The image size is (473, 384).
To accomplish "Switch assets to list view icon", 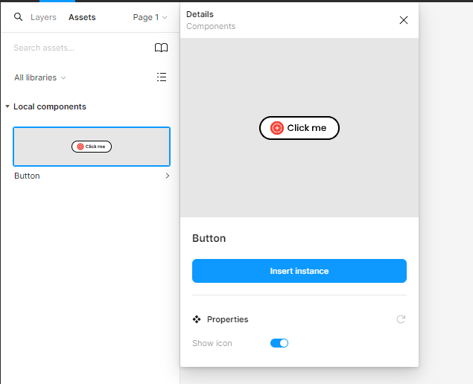I will pos(162,77).
